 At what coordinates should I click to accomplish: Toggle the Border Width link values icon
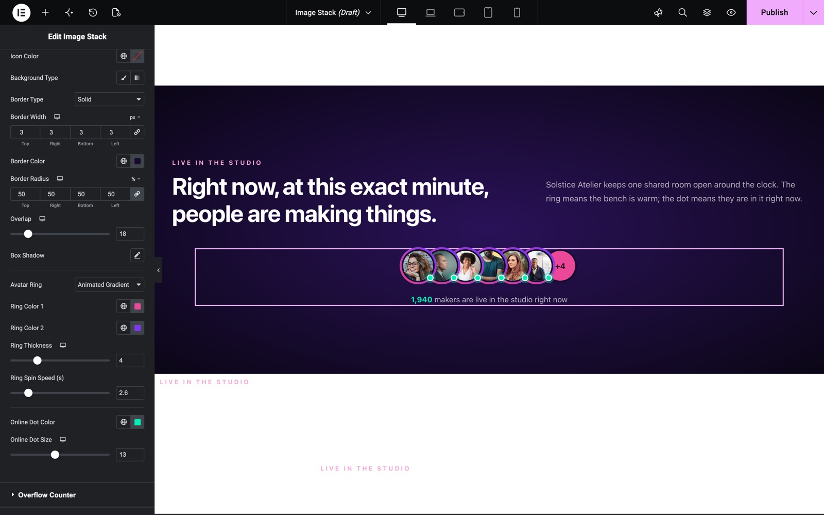pyautogui.click(x=137, y=132)
